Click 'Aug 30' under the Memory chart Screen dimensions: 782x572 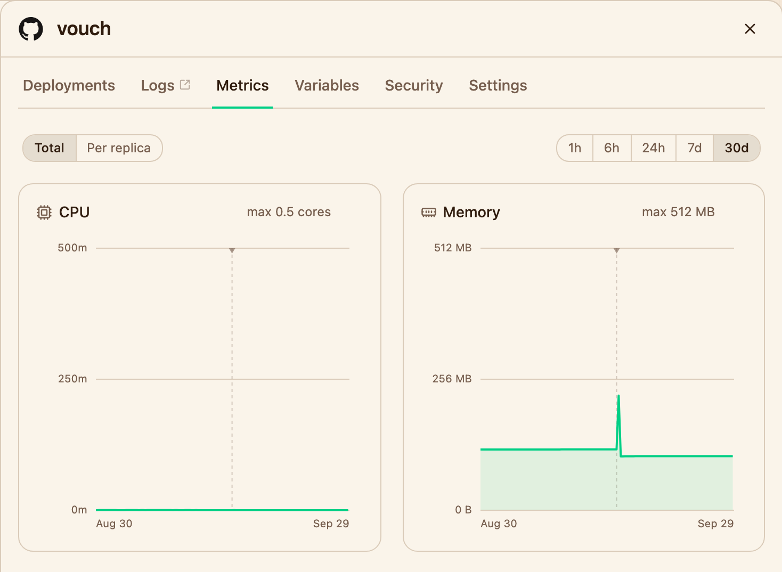point(499,524)
